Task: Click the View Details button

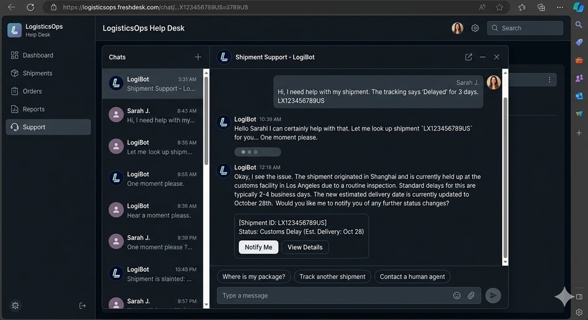Action: click(305, 247)
